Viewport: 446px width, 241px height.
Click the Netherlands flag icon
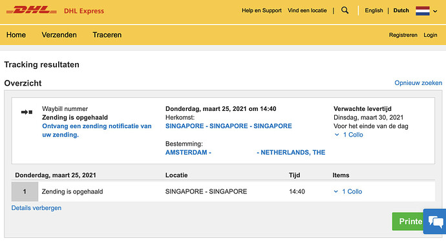click(422, 11)
